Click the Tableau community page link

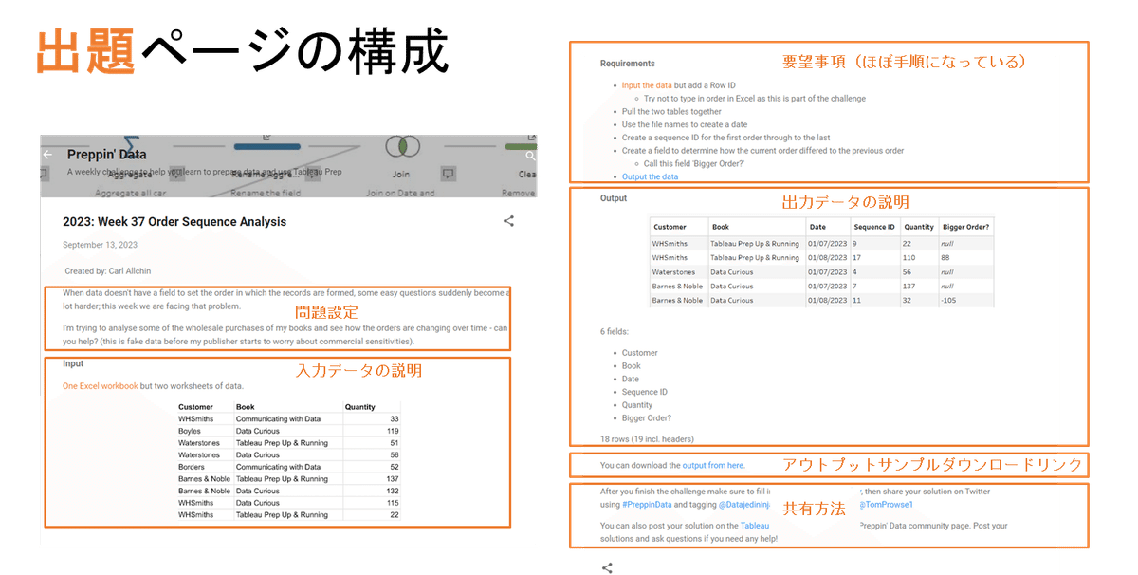point(754,526)
